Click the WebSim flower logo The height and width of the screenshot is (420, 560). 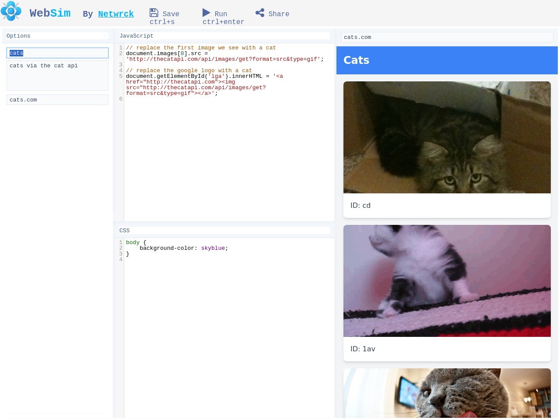pyautogui.click(x=11, y=11)
